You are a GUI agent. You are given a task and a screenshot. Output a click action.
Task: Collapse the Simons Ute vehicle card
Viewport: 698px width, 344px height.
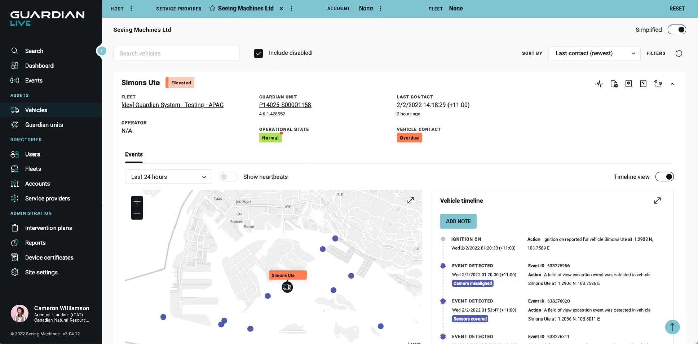pyautogui.click(x=672, y=84)
